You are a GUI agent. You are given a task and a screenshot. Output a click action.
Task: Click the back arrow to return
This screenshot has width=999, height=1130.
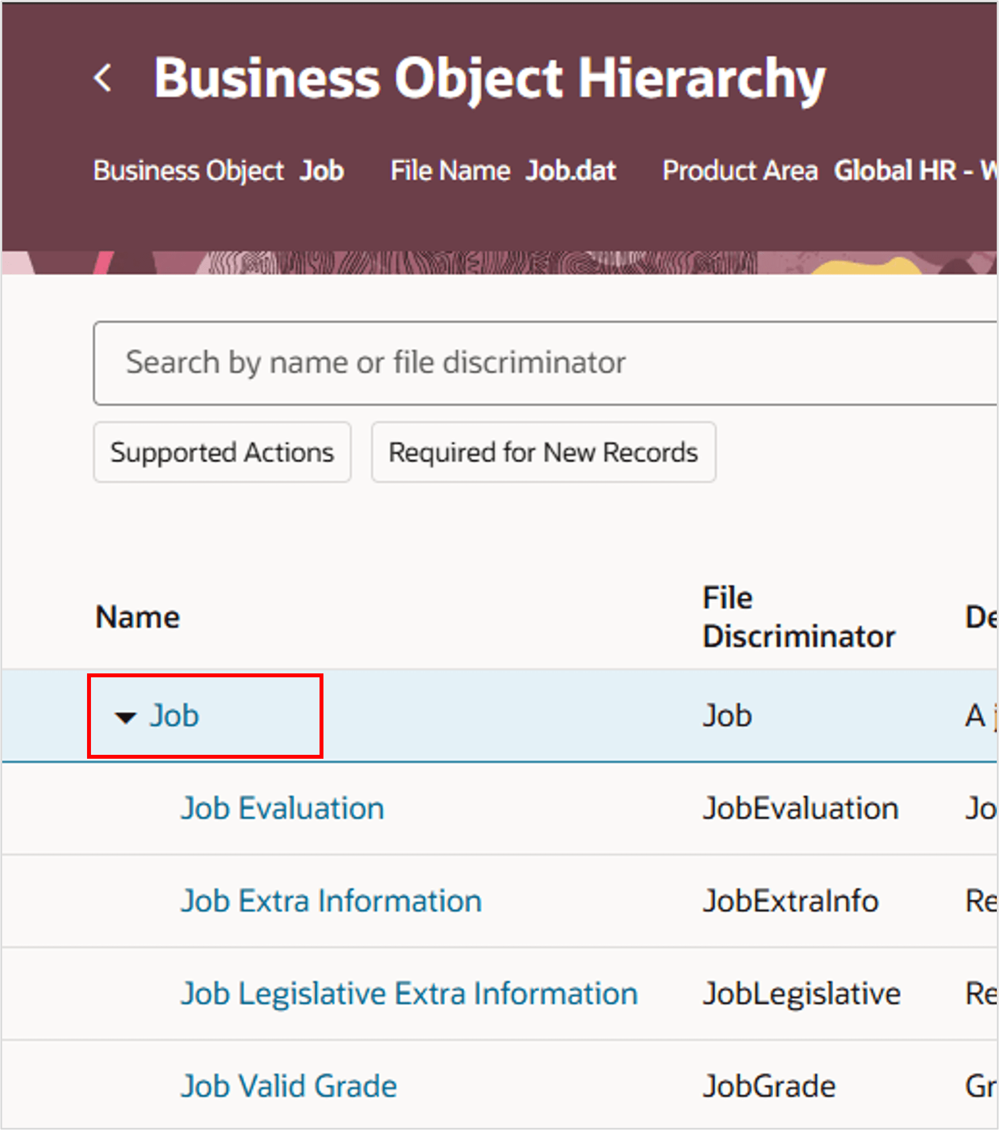[104, 78]
